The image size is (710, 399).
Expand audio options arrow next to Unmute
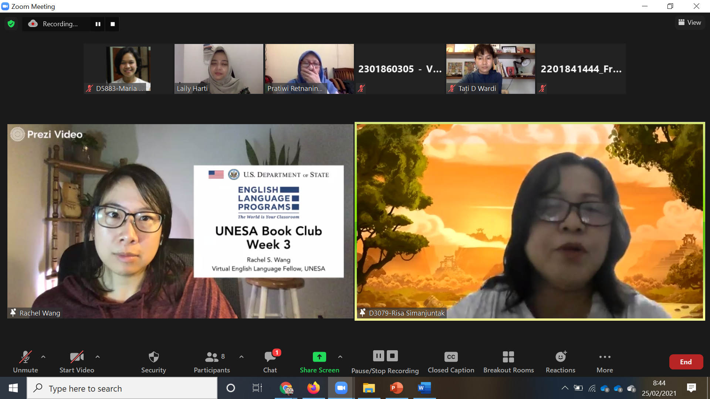pos(43,357)
